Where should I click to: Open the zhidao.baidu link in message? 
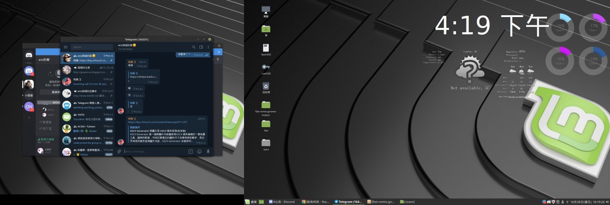pyautogui.click(x=143, y=76)
